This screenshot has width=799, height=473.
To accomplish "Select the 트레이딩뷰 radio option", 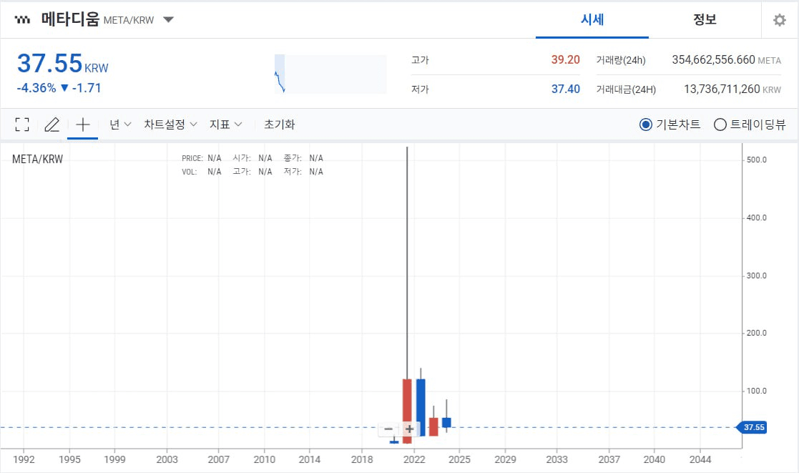I will point(750,125).
